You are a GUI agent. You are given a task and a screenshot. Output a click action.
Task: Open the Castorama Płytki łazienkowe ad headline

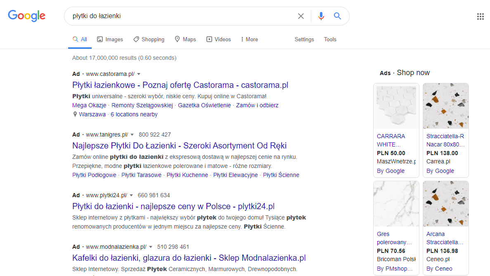(180, 85)
